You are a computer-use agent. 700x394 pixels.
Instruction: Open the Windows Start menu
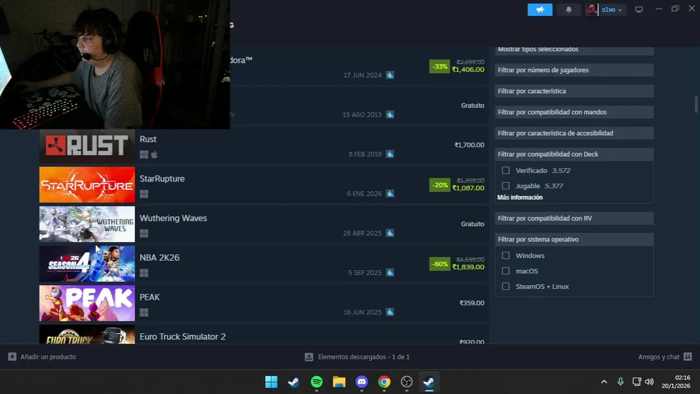coord(271,382)
